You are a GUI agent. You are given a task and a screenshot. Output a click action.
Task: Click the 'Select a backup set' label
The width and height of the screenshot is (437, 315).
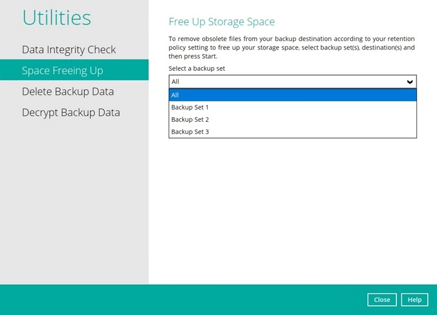coord(197,68)
